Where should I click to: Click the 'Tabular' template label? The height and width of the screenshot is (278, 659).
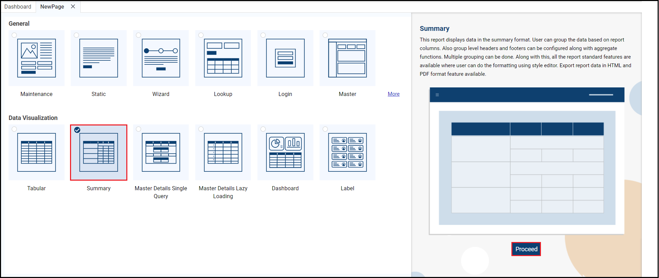[x=36, y=188]
